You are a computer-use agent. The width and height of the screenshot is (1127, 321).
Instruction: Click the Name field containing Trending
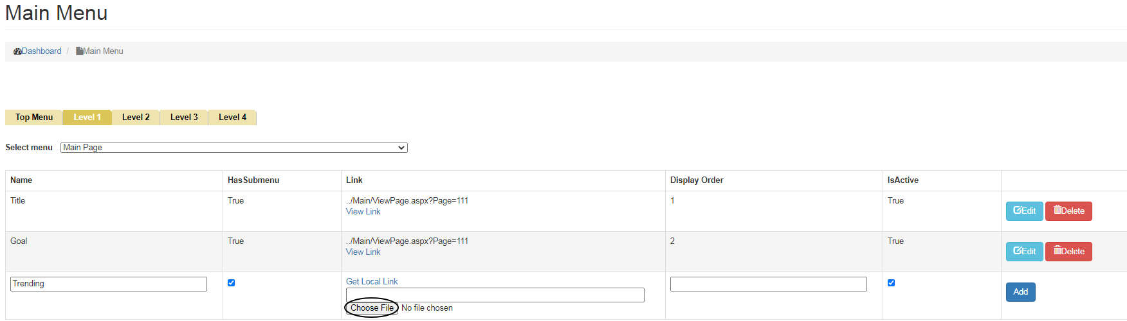coord(109,284)
